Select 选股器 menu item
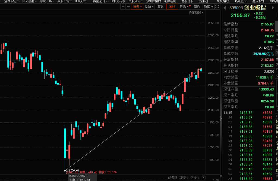Viewport: 278px width, 181px height. coord(204,1)
